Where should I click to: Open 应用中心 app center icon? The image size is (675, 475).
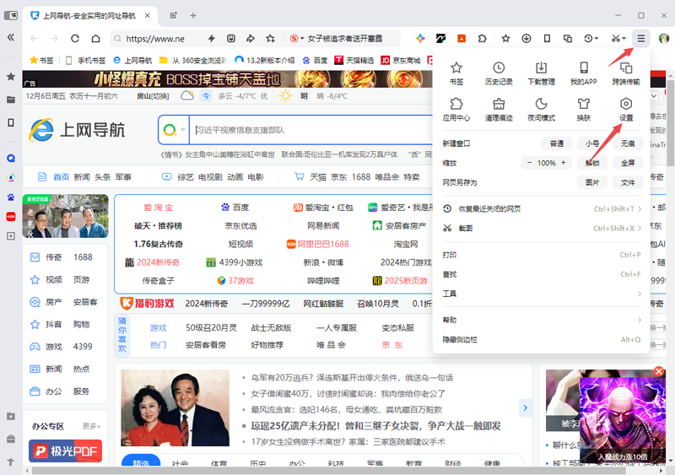pyautogui.click(x=456, y=110)
